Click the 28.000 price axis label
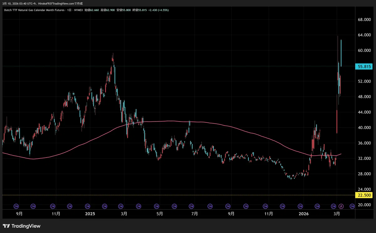376x233 pixels. (x=364, y=174)
